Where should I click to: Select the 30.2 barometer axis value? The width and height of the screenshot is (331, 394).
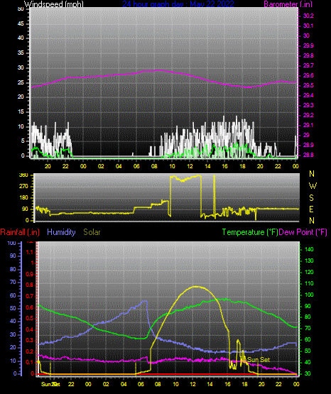click(x=308, y=16)
